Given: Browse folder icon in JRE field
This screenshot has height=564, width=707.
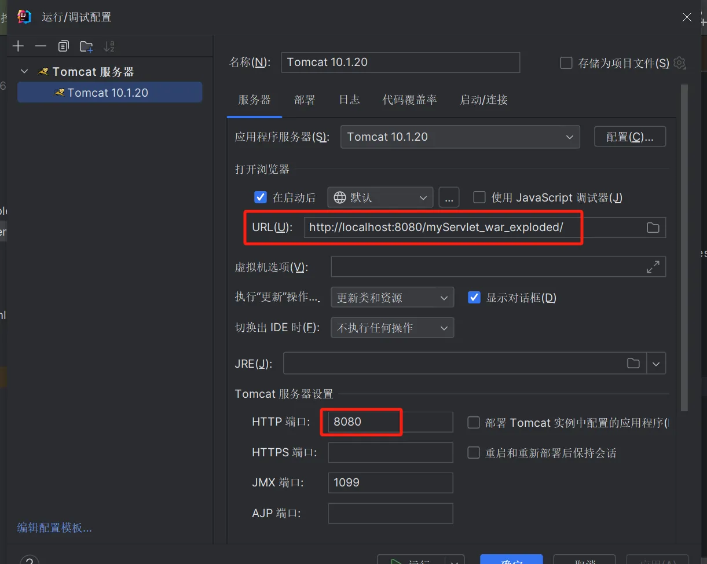Looking at the screenshot, I should [633, 363].
